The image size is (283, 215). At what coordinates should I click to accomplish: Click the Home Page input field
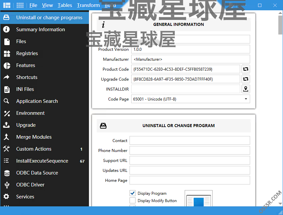(x=190, y=180)
